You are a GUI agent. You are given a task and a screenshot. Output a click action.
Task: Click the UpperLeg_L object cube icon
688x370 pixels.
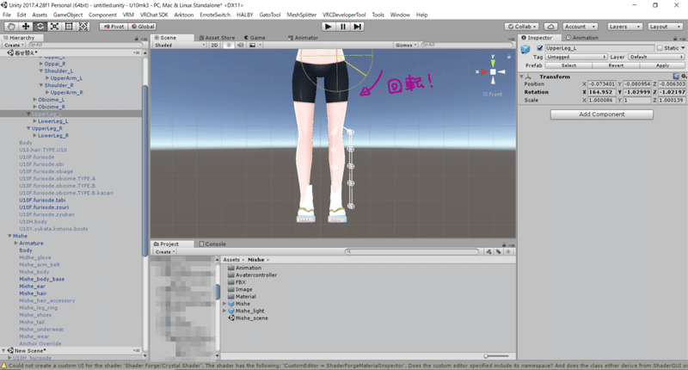(x=525, y=50)
